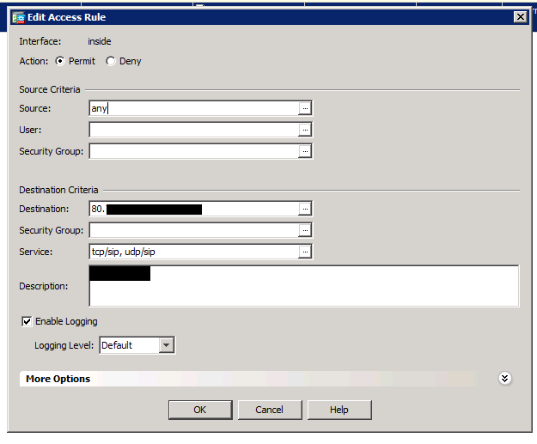Click browse button next to User field
This screenshot has height=444, width=537.
[x=304, y=130]
